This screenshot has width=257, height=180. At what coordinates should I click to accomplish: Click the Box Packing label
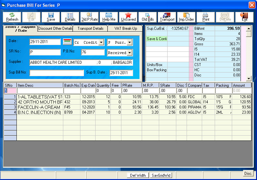point(157,70)
